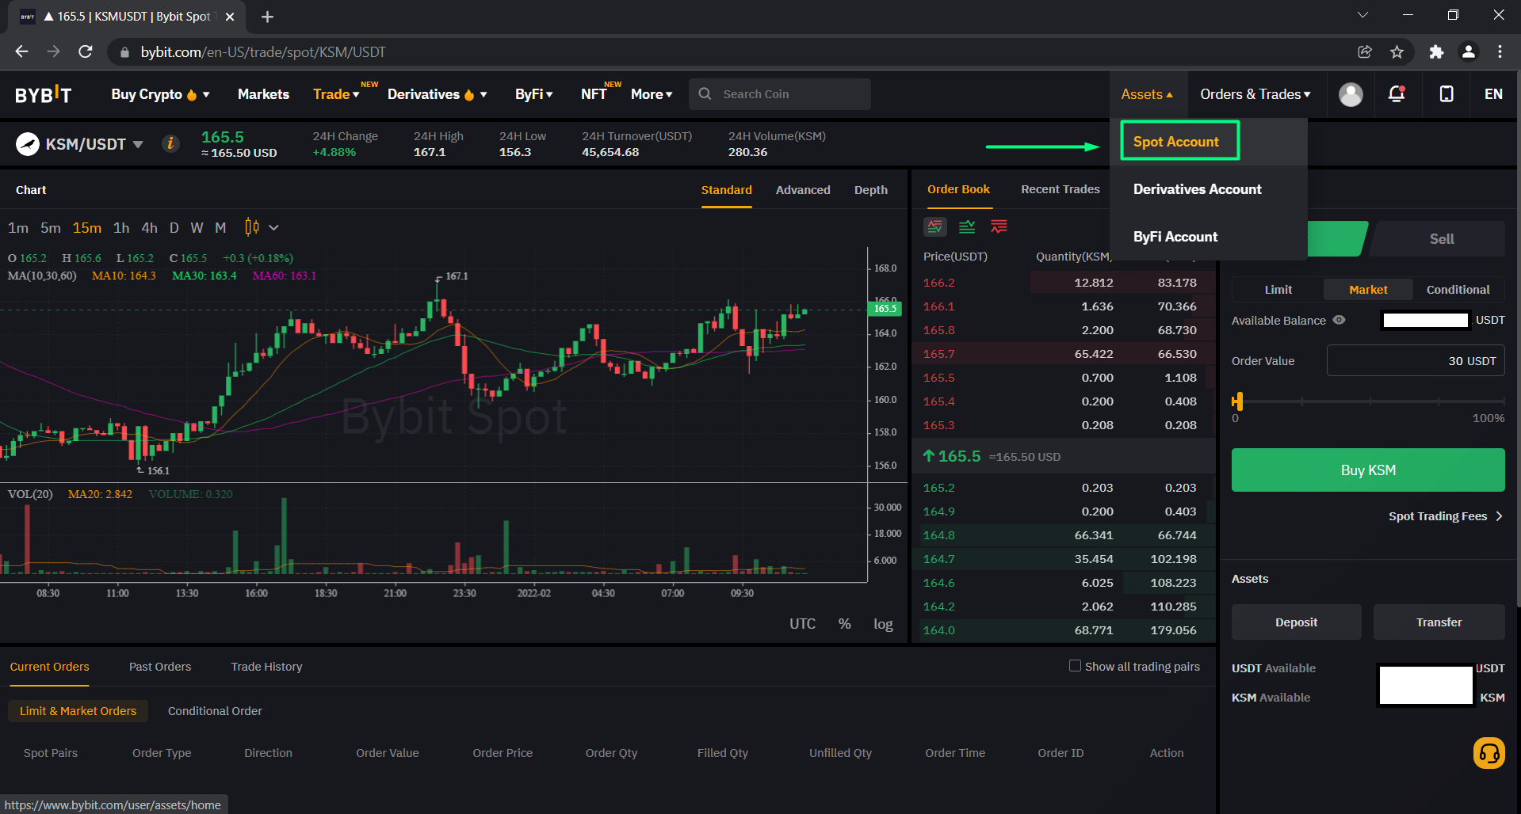
Task: Toggle the log scale on chart
Action: coord(883,624)
